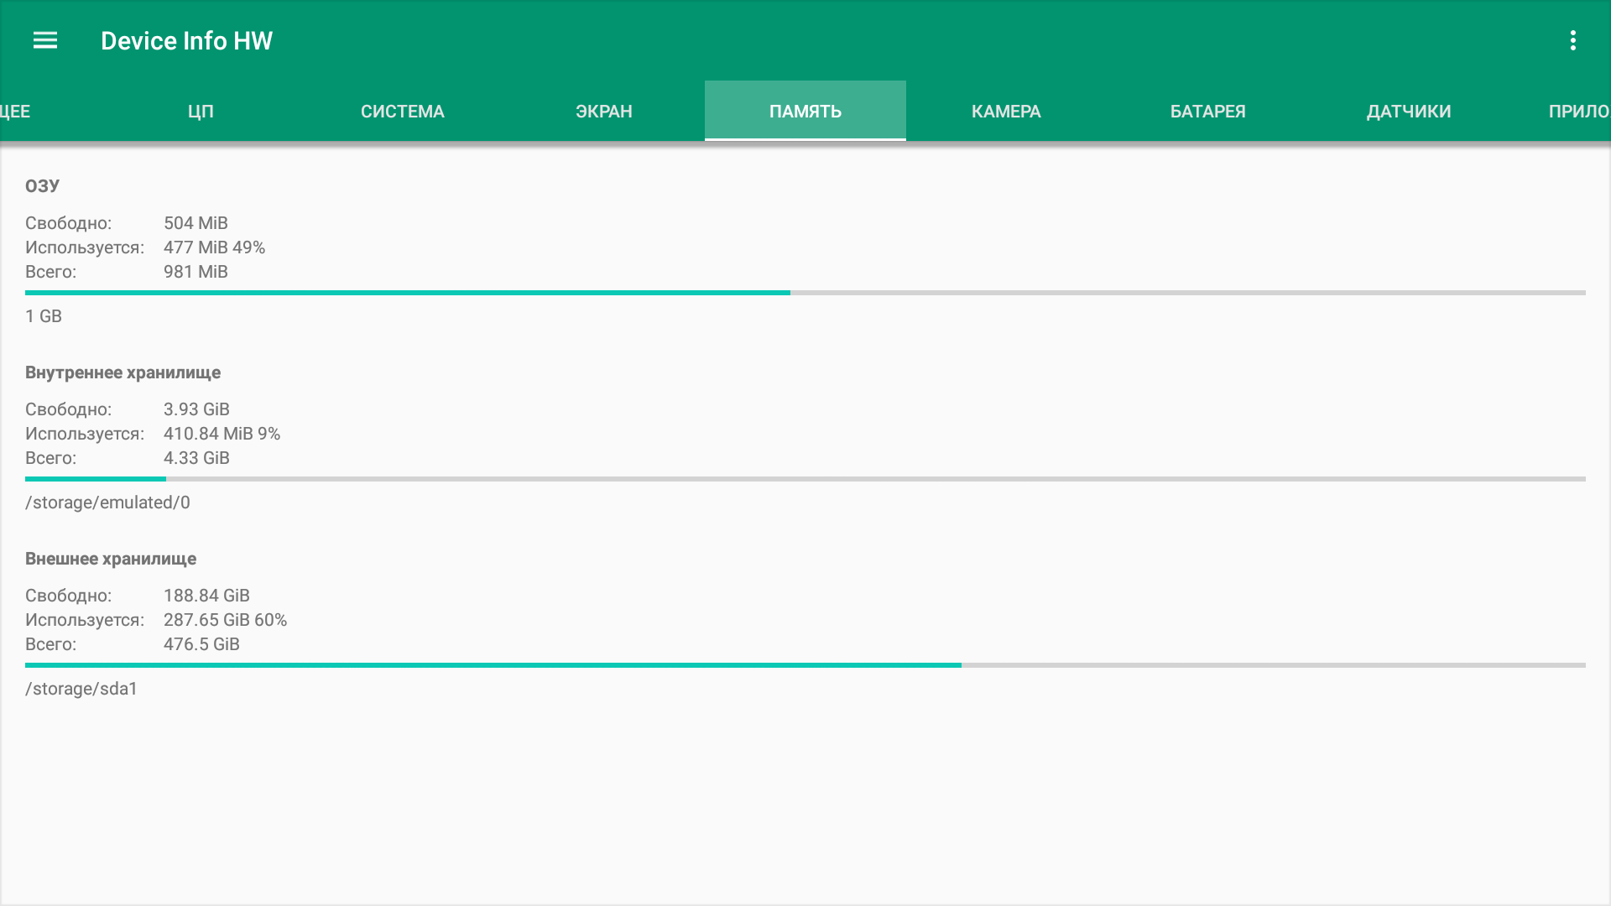Click the external storage usage progress bar
Viewport: 1611px width, 906px height.
[x=805, y=665]
